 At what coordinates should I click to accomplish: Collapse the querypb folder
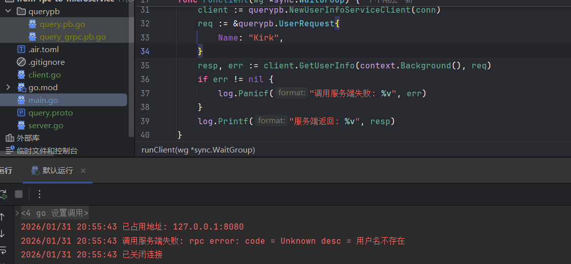(8, 11)
